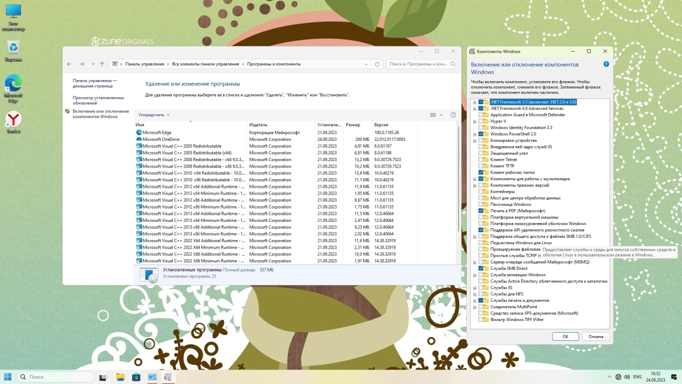
Task: Open Просмотр установленных обновлений link
Action: (99, 100)
